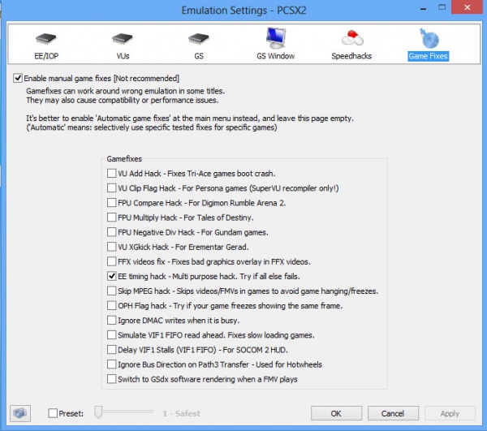
Task: Uncheck Enable manual game fixes
Action: tap(18, 78)
